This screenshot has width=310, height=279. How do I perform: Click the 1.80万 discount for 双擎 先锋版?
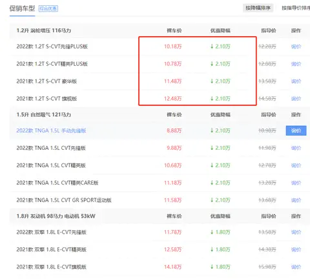(220, 232)
